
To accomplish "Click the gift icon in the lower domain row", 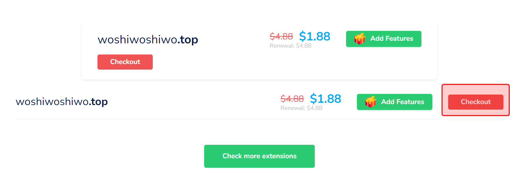I will point(371,102).
